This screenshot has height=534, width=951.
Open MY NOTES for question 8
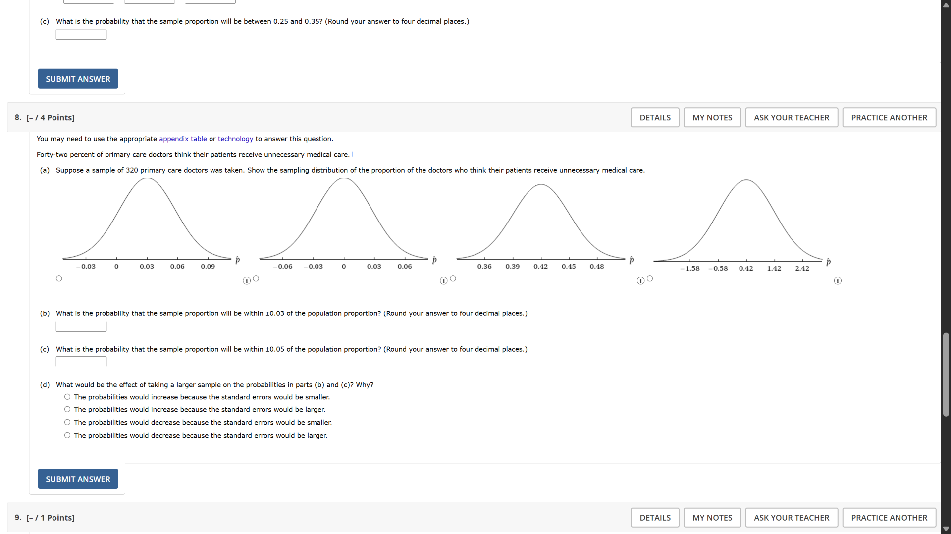712,117
